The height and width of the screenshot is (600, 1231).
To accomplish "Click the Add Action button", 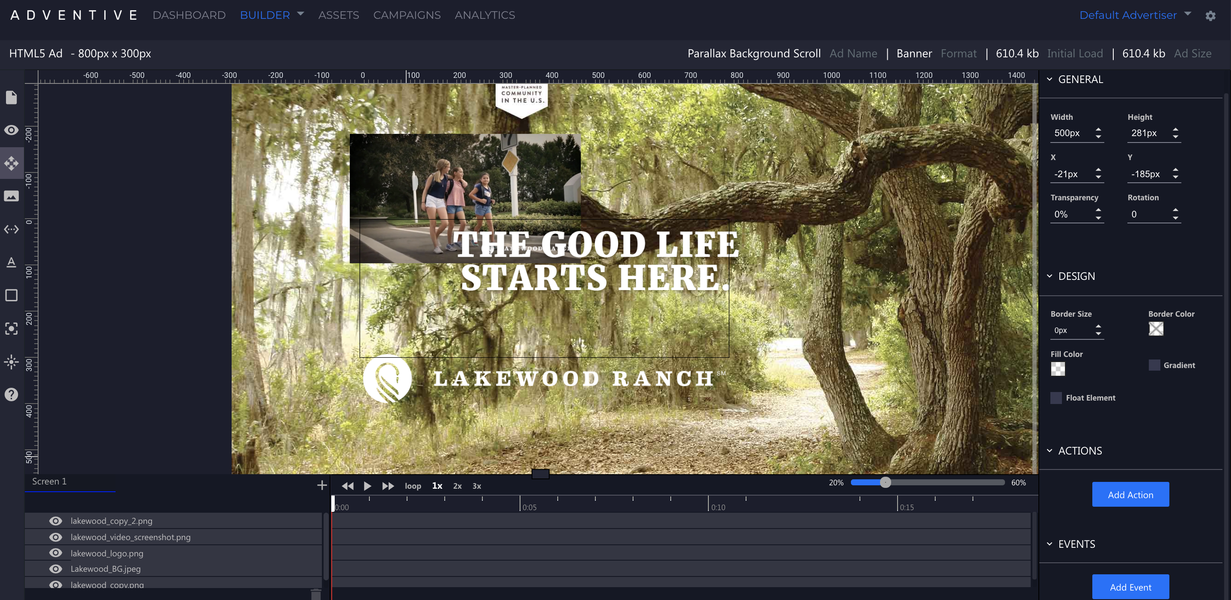I will point(1130,494).
